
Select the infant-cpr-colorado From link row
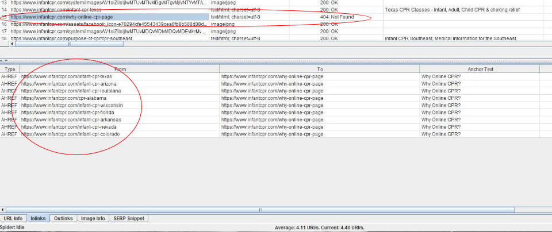pyautogui.click(x=120, y=134)
